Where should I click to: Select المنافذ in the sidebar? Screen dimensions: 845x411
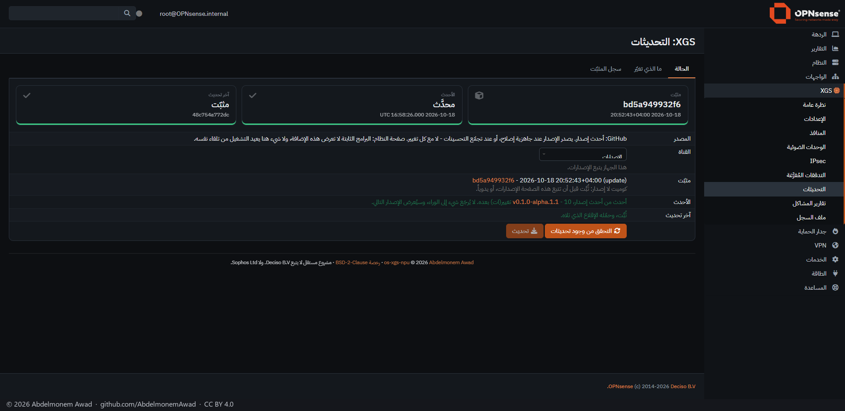pyautogui.click(x=818, y=133)
